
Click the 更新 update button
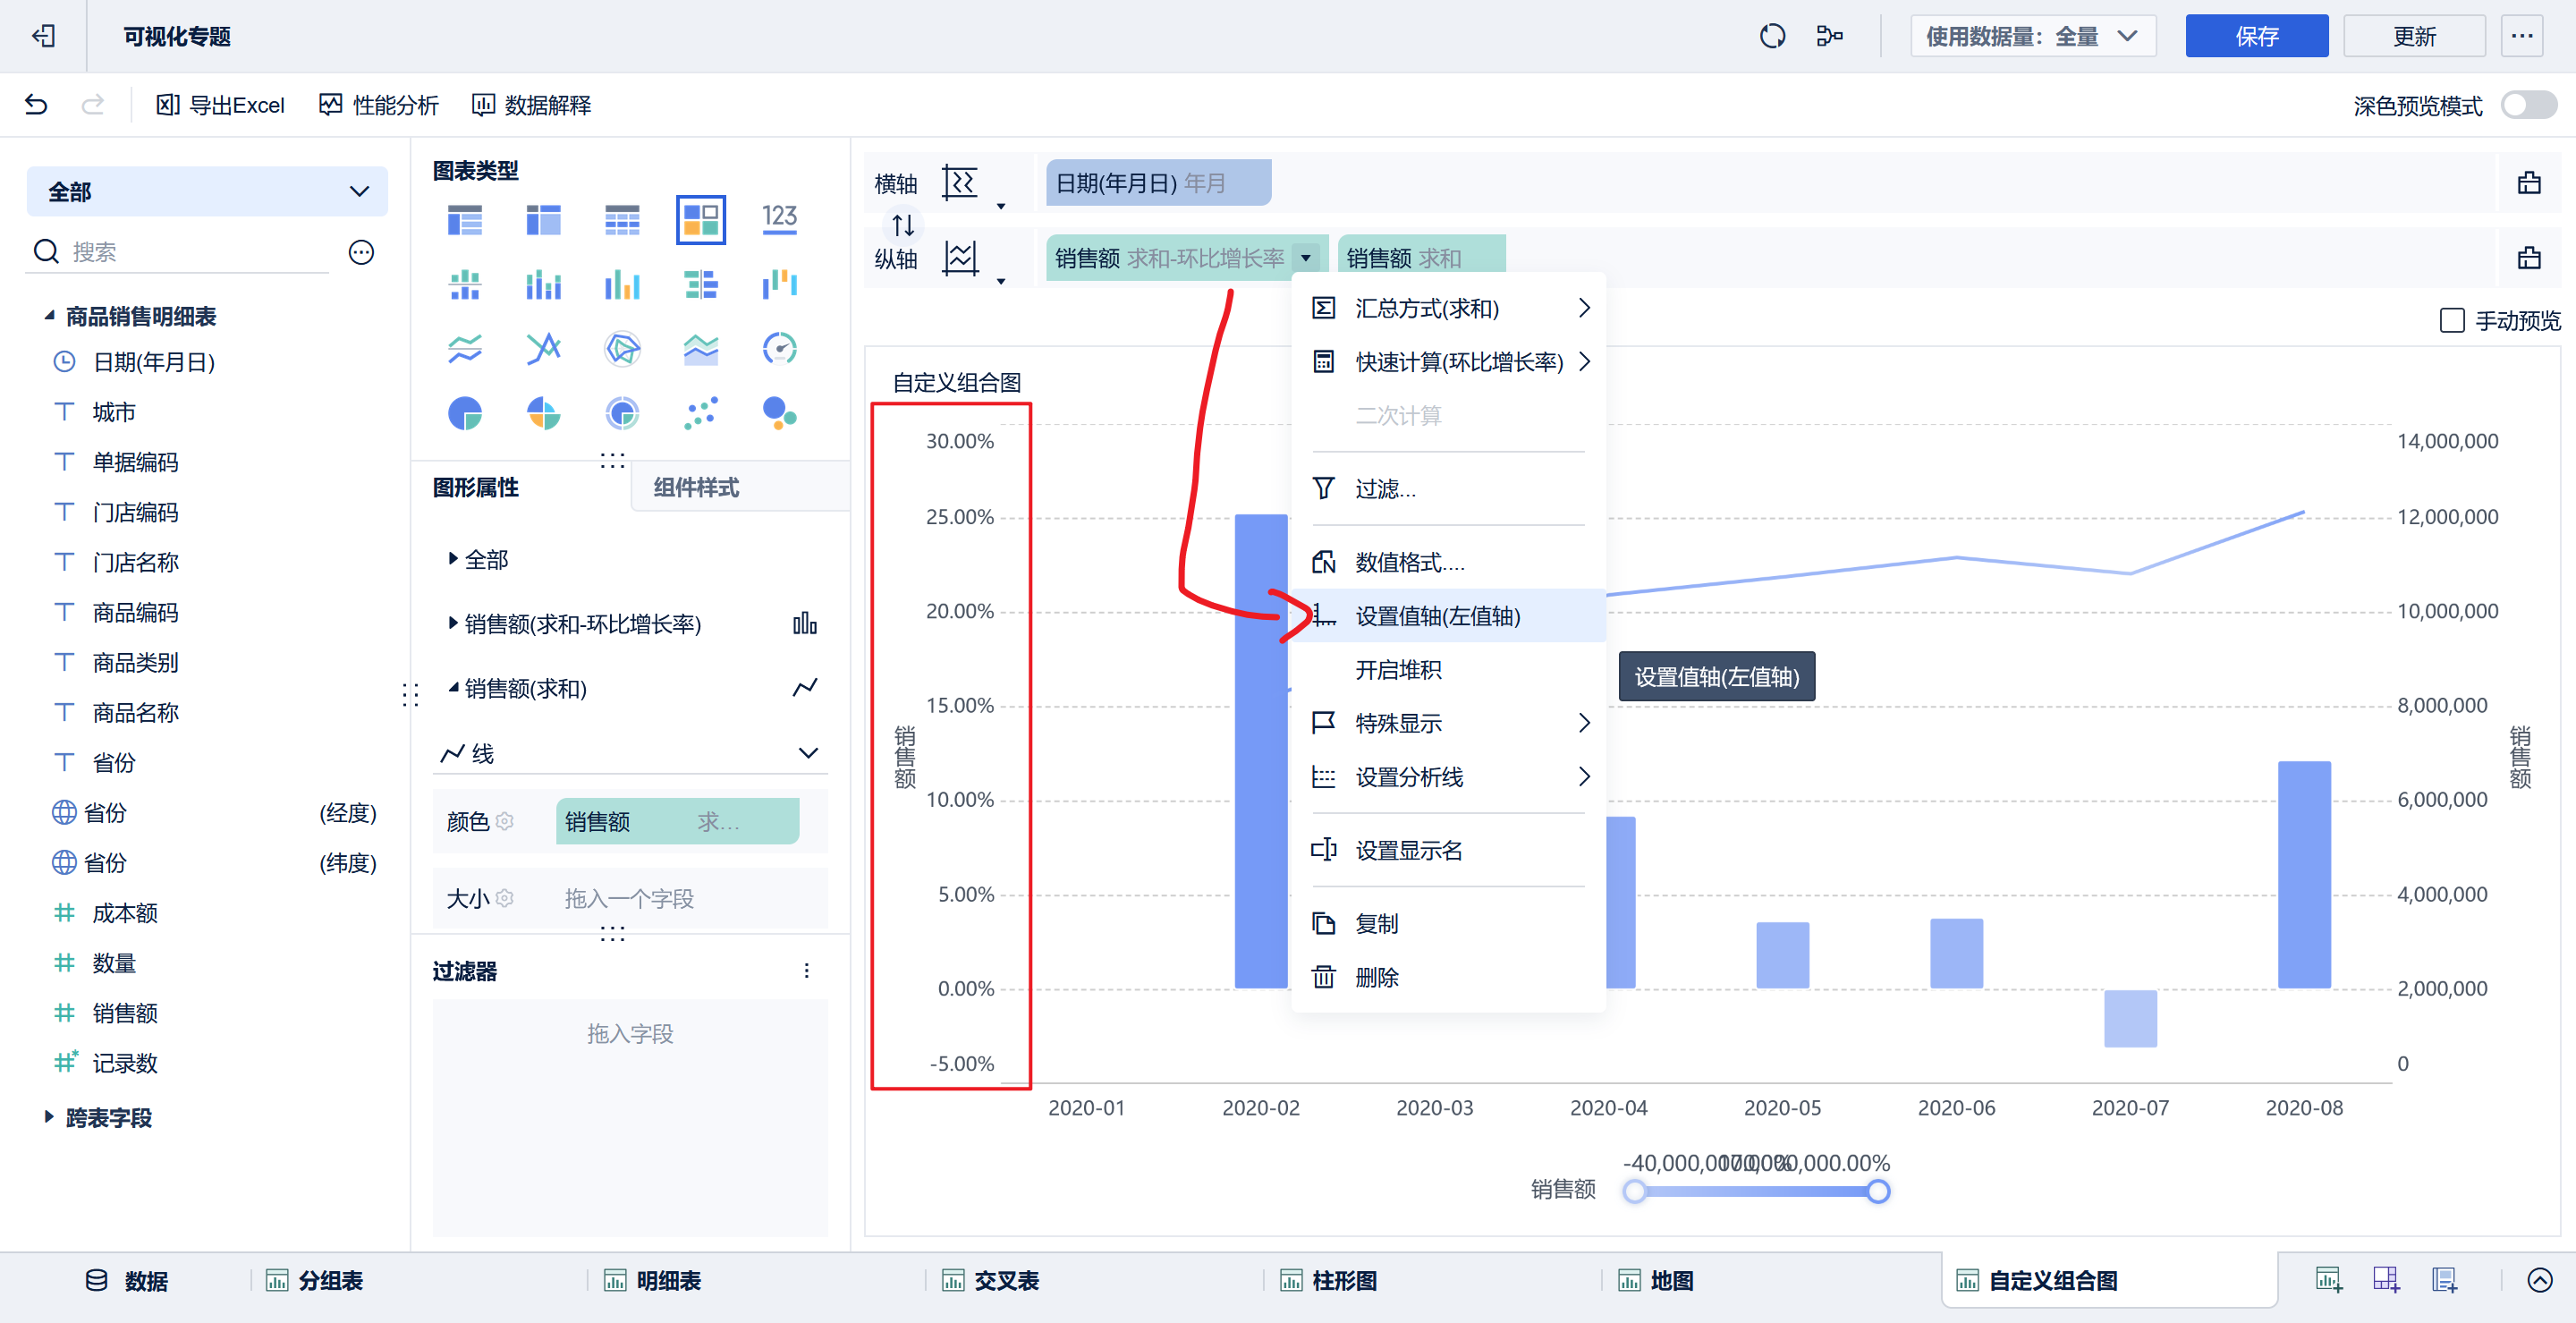click(2413, 37)
